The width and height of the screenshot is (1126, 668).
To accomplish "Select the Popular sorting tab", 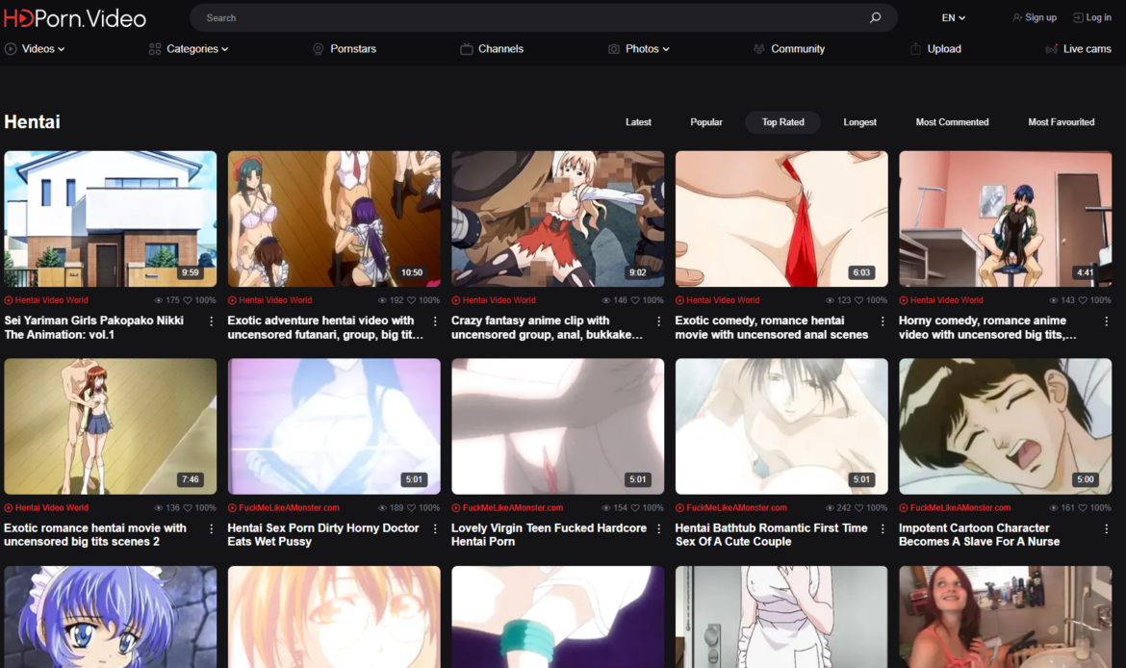I will [706, 122].
